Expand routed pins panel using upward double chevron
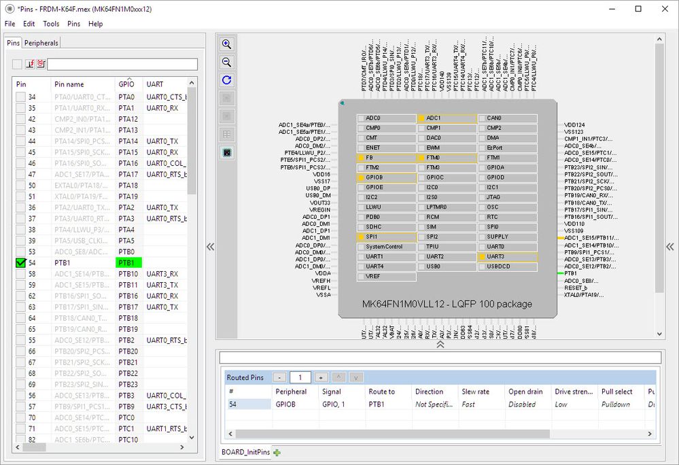 [440, 345]
